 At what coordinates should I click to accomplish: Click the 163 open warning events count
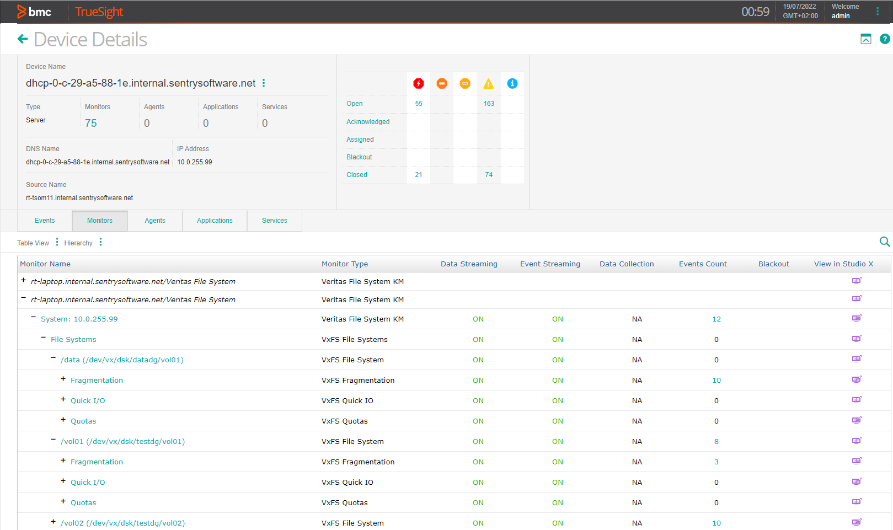tap(489, 104)
